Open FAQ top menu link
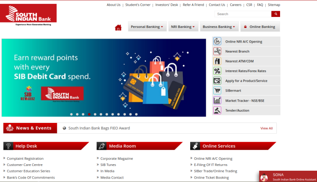This screenshot has height=182, width=317. pyautogui.click(x=260, y=5)
